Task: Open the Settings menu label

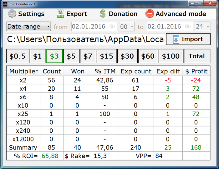Action: 31,14
